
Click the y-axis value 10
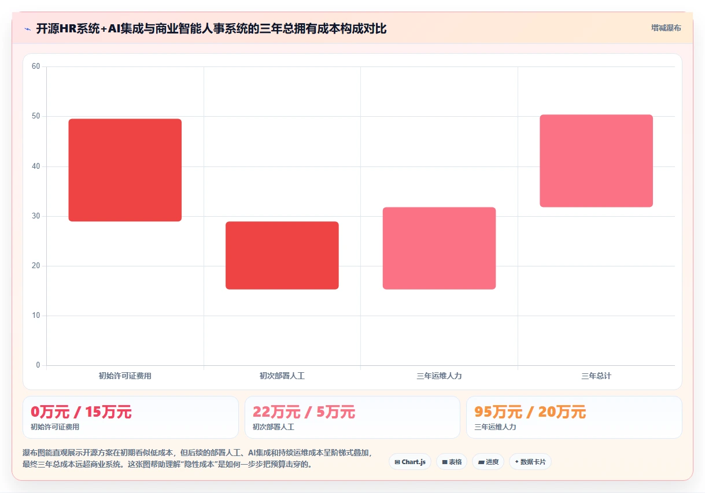(36, 316)
